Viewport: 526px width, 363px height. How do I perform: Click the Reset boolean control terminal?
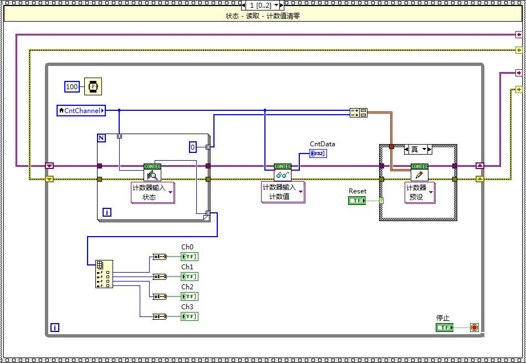(x=357, y=201)
